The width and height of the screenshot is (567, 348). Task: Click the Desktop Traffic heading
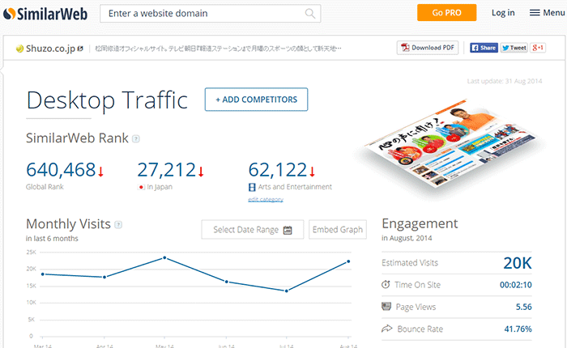point(107,100)
